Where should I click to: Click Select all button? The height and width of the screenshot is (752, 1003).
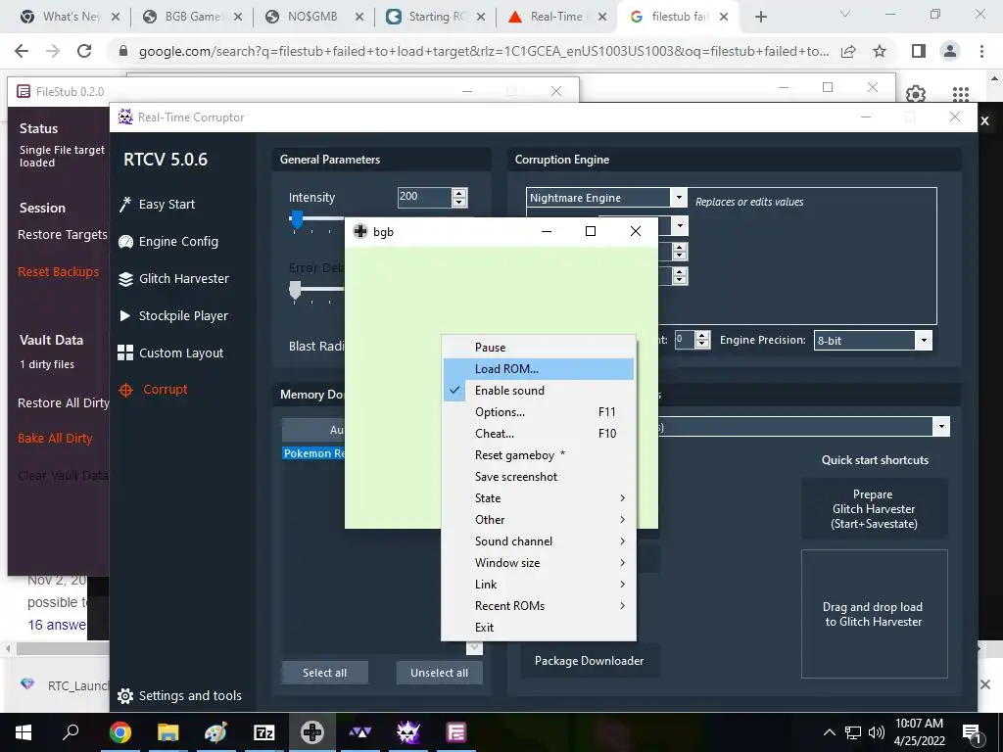tap(325, 673)
